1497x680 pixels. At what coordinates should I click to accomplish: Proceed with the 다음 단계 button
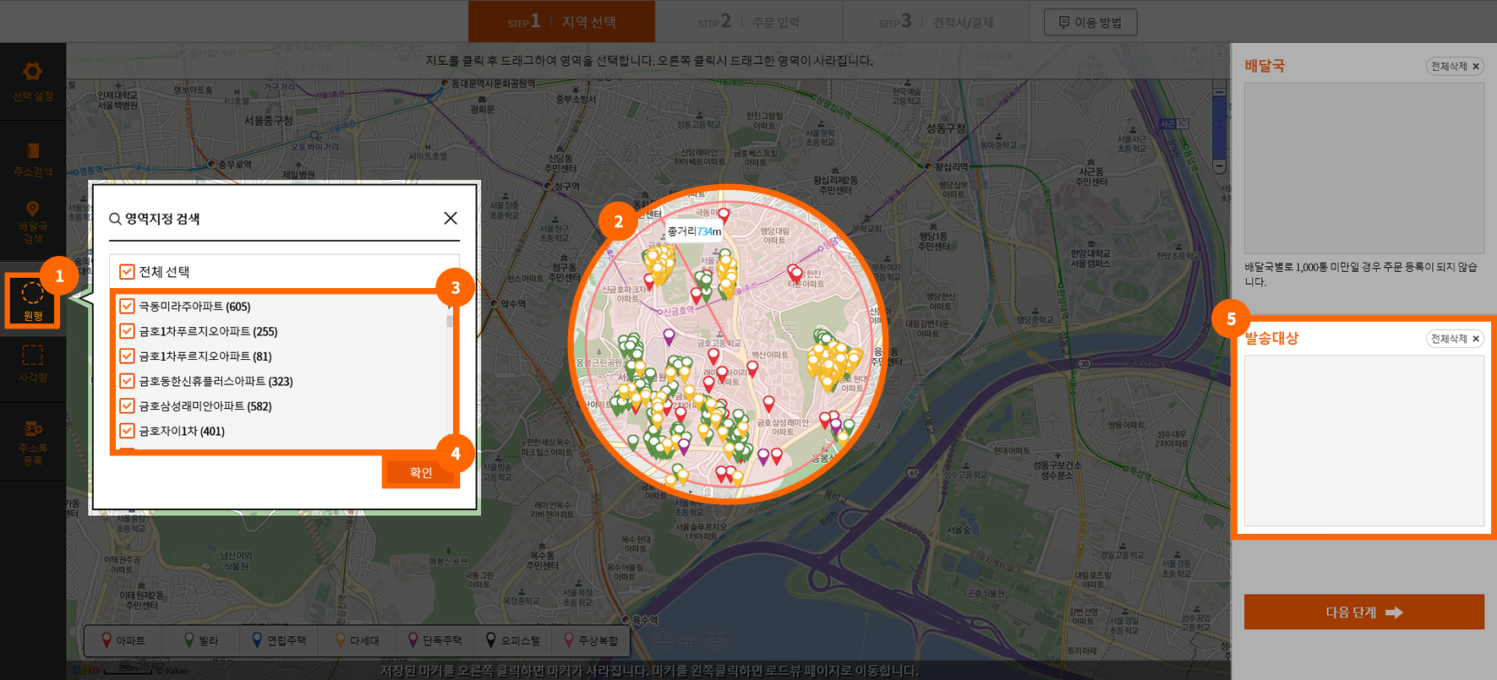(x=1363, y=612)
